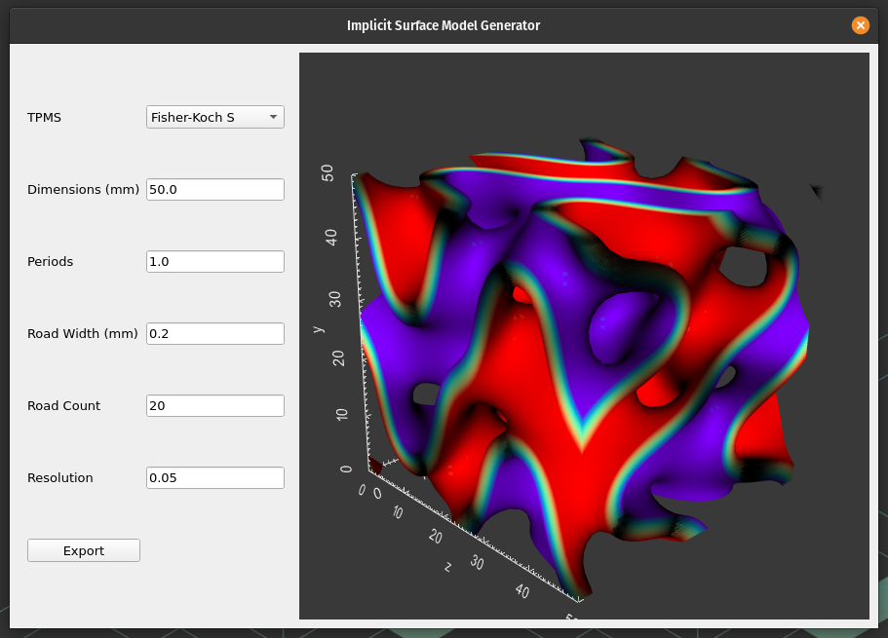This screenshot has width=888, height=638.
Task: Select the Road Width (mm) text box
Action: [x=214, y=333]
